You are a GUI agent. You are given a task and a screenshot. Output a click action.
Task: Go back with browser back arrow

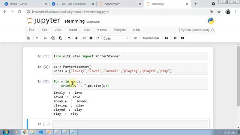click(x=5, y=12)
